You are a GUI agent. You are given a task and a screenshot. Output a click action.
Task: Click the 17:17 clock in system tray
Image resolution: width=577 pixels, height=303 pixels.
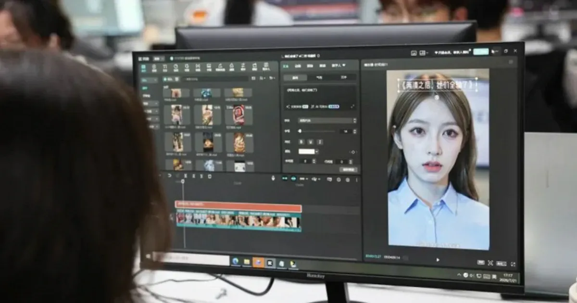(x=509, y=276)
